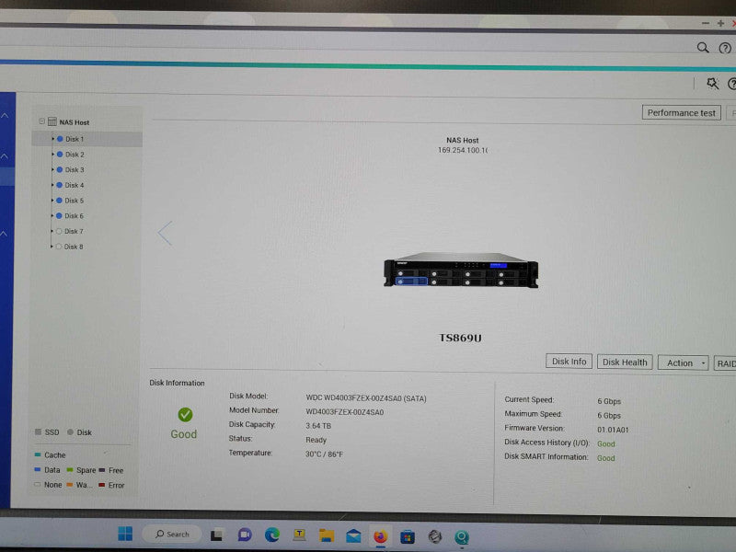Click the disk model WDC WD4003FZEX text
Image resolution: width=736 pixels, height=552 pixels.
tap(366, 398)
